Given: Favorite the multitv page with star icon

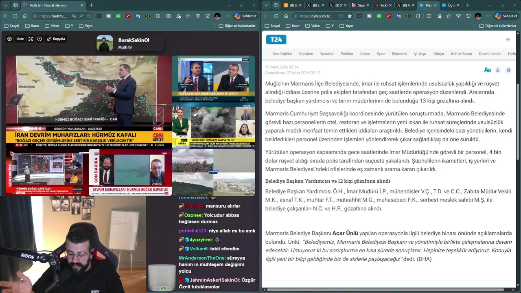Looking at the screenshot, I should click(89, 16).
